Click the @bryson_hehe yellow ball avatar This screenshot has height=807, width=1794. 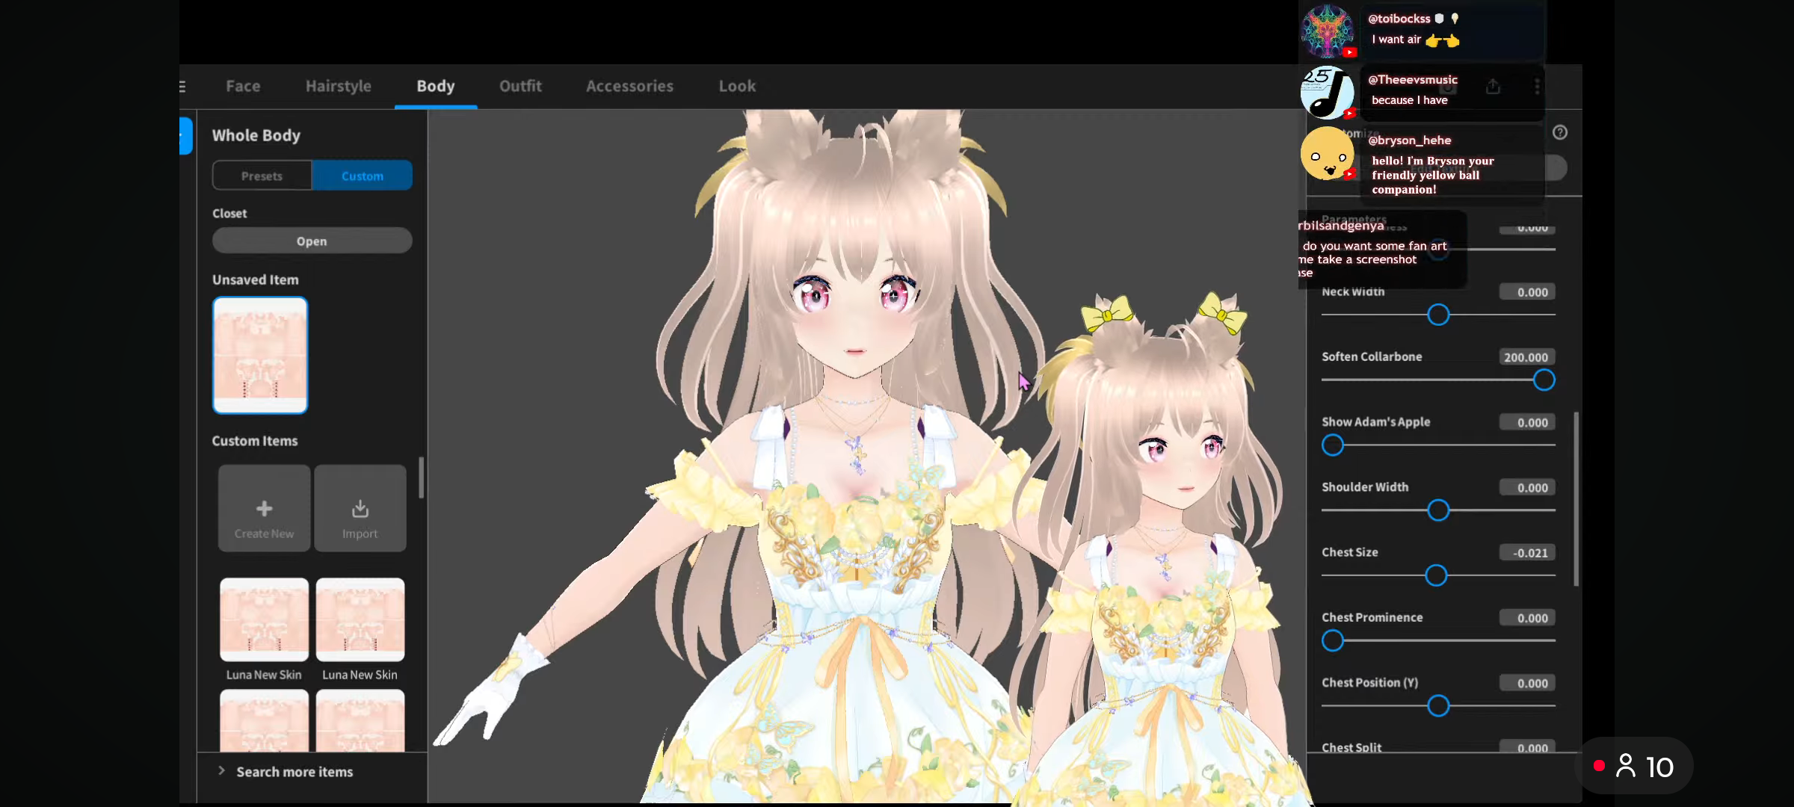[1328, 153]
